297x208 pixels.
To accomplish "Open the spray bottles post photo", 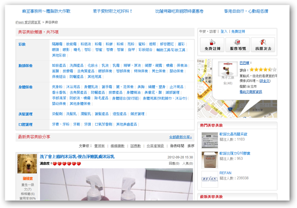I will tap(116, 184).
